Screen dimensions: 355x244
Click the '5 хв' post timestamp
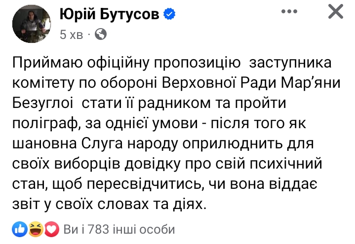pyautogui.click(x=71, y=35)
